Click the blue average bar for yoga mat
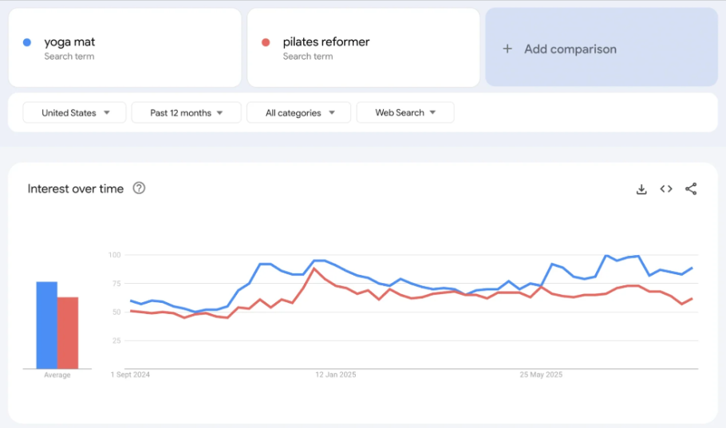 click(46, 325)
